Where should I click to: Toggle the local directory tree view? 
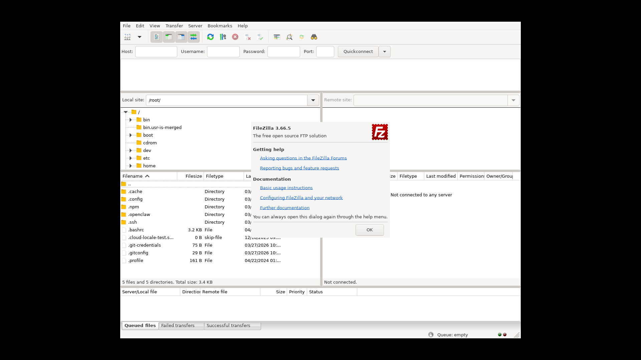point(169,37)
